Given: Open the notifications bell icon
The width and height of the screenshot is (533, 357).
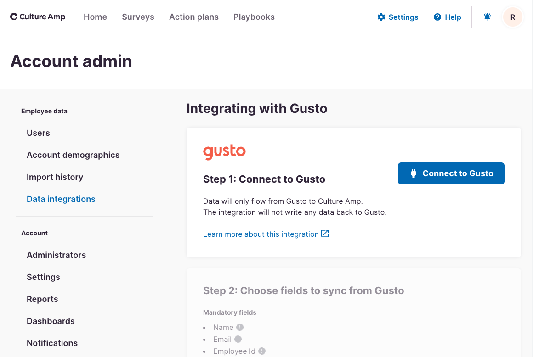Looking at the screenshot, I should tap(487, 17).
